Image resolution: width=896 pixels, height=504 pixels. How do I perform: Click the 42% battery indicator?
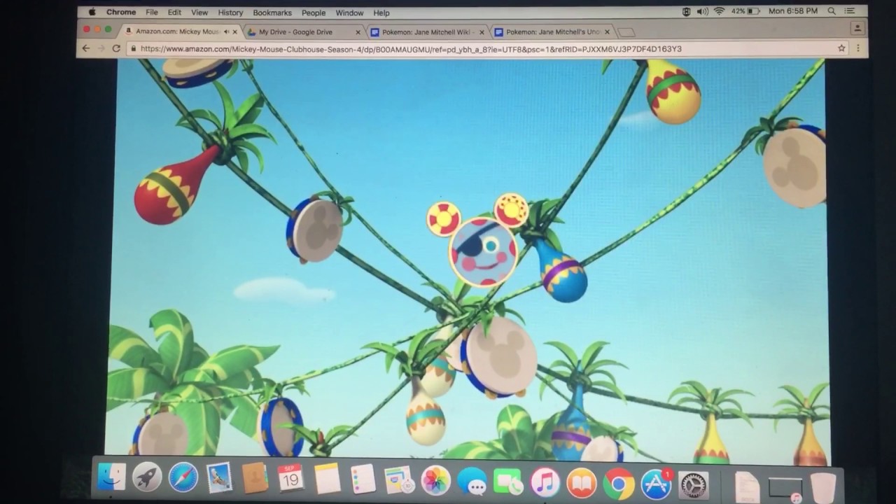coord(745,12)
